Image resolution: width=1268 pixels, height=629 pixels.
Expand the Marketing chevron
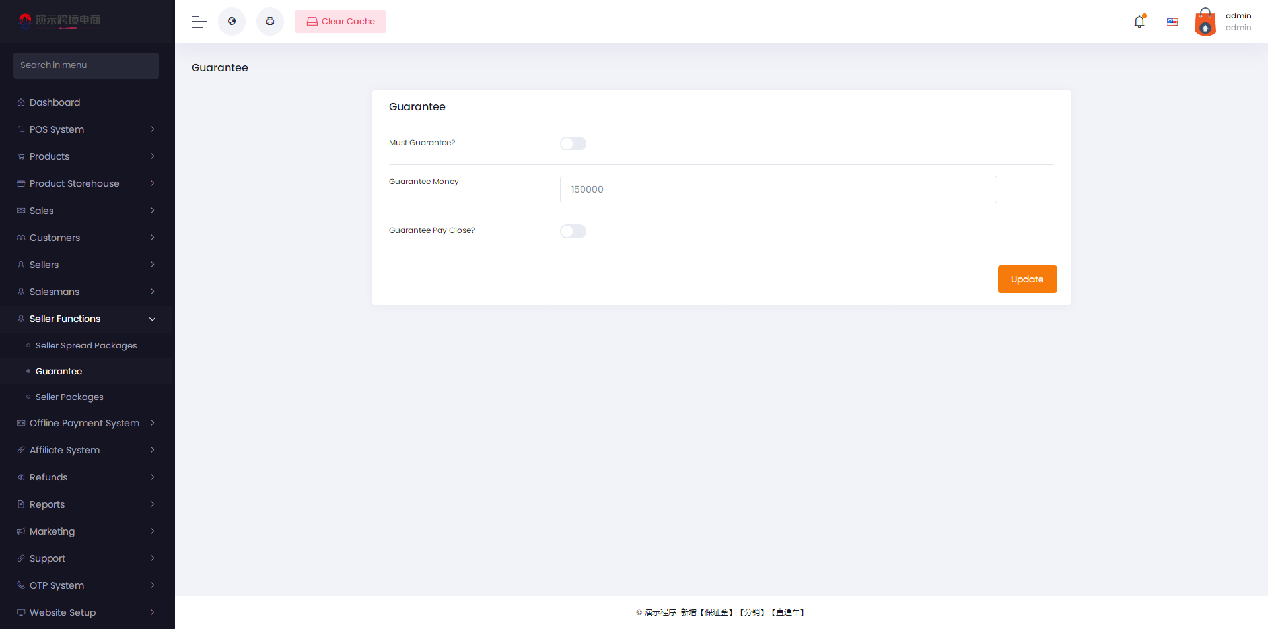pos(152,531)
